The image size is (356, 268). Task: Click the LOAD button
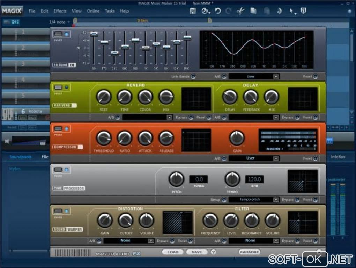173,252
